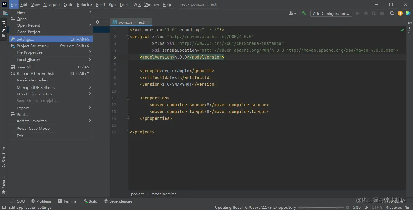
Task: Open the Edit menu
Action: coord(24,4)
